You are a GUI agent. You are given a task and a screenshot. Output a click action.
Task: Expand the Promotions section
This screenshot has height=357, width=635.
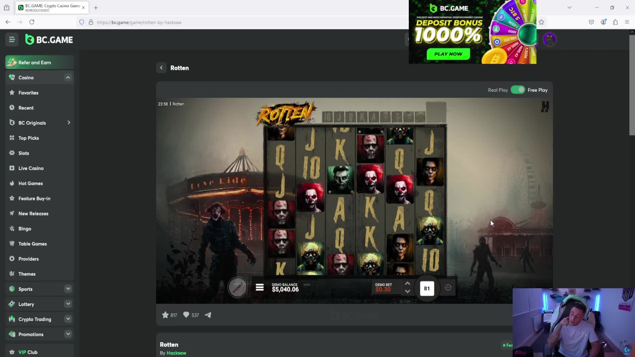click(68, 334)
